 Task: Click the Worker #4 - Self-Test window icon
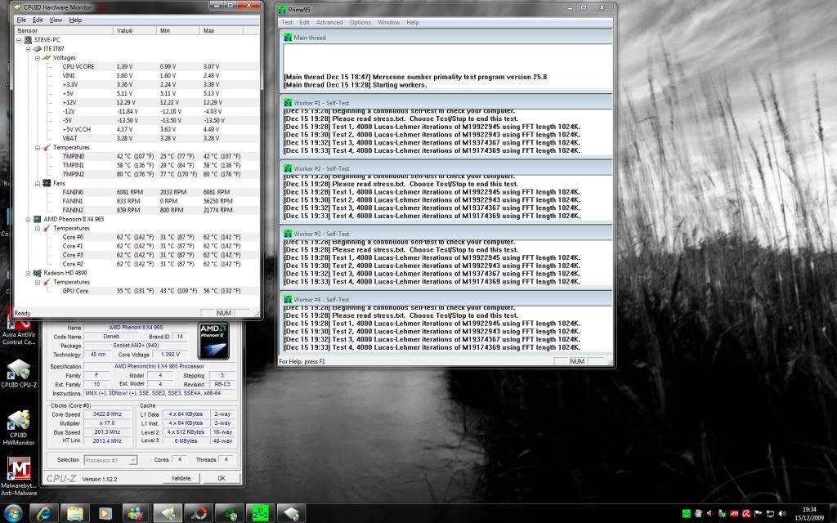pyautogui.click(x=289, y=299)
